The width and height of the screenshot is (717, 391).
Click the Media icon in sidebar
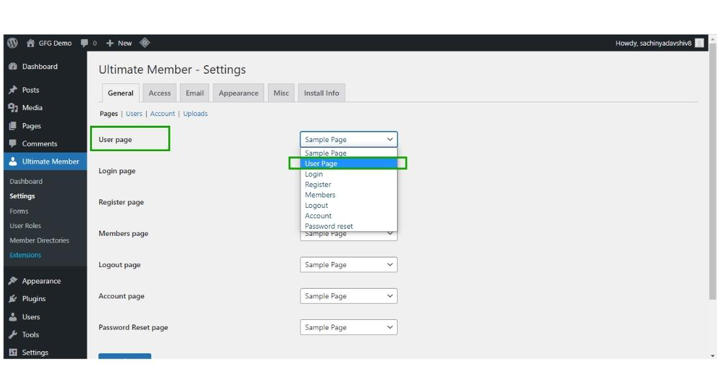13,108
